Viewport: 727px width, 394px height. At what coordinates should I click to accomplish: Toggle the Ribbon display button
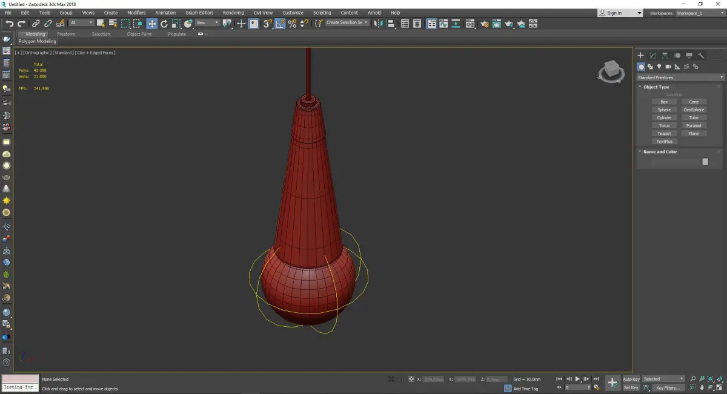(x=431, y=24)
